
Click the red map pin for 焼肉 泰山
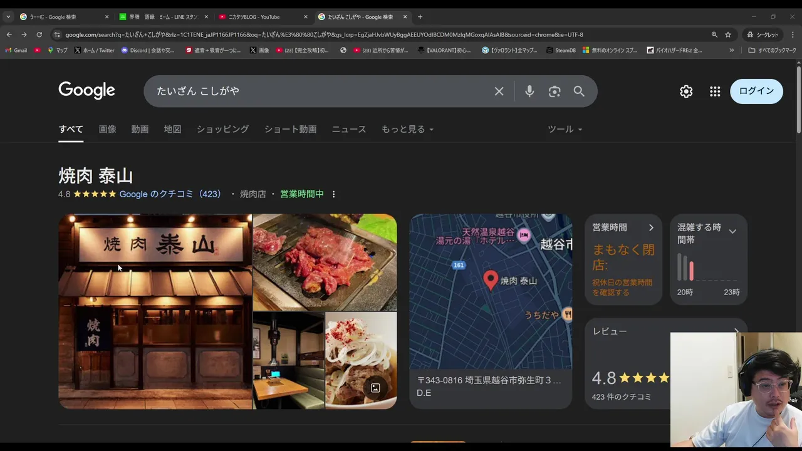pos(490,279)
